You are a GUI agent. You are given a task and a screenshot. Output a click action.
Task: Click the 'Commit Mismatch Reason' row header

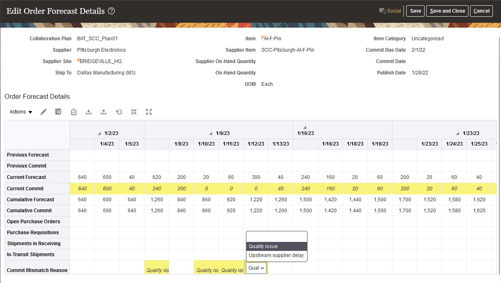[x=37, y=267]
